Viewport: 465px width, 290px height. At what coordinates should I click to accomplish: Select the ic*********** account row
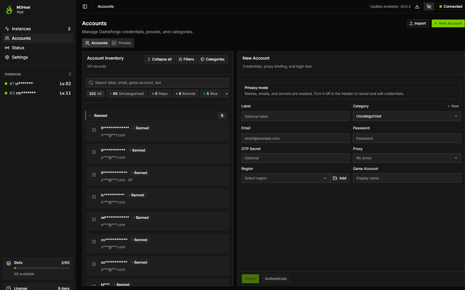157,199
